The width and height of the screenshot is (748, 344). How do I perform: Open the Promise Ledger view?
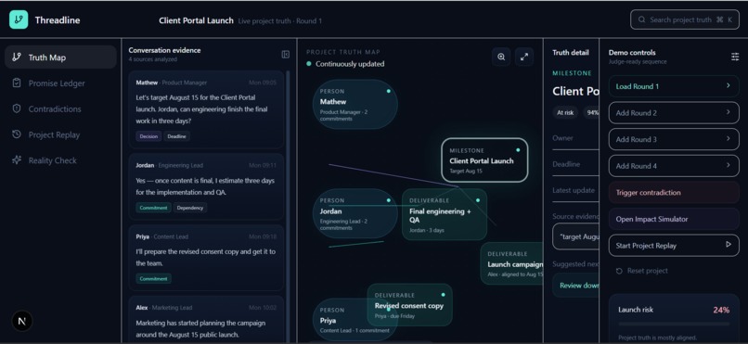pos(60,83)
